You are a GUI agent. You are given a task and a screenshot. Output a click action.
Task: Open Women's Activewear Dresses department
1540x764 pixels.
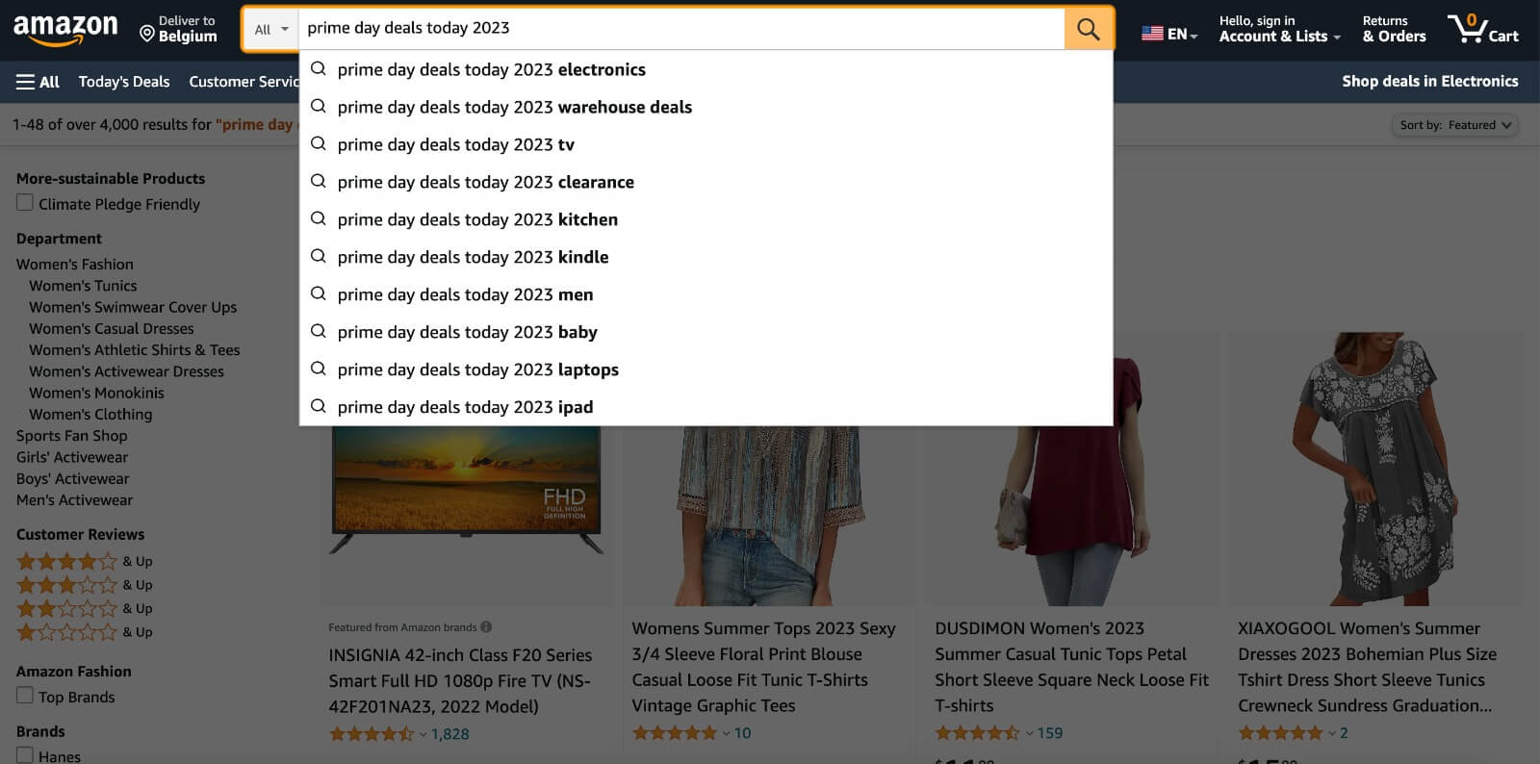(x=126, y=371)
